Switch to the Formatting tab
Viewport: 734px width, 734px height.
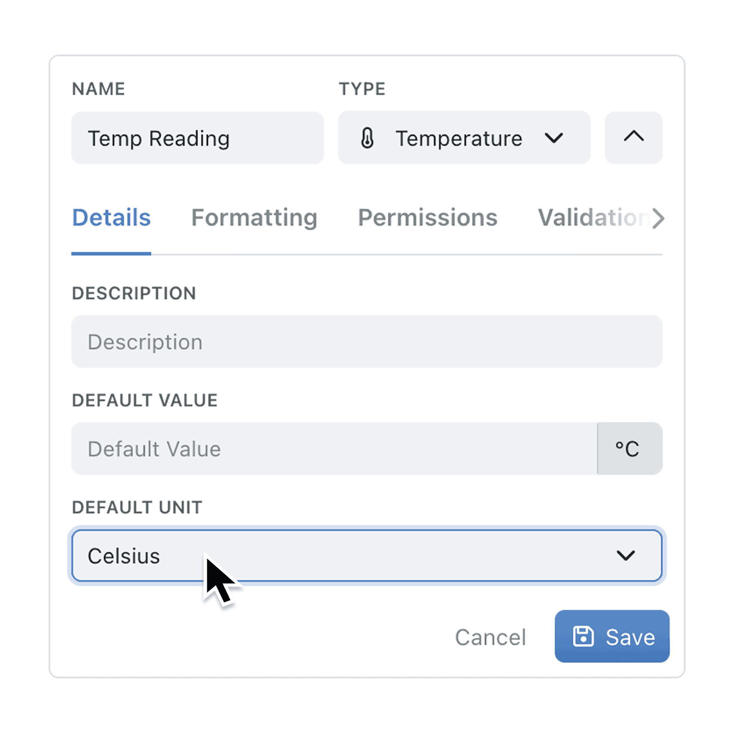click(254, 217)
